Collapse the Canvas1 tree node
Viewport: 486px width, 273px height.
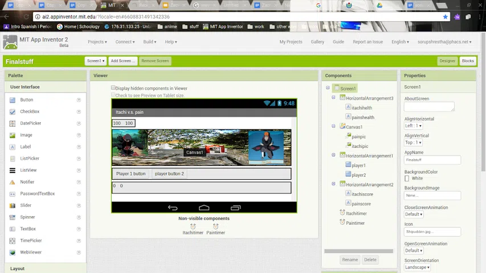[333, 126]
